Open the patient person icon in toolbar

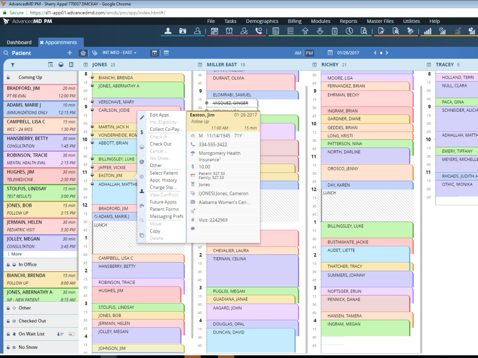click(x=168, y=31)
